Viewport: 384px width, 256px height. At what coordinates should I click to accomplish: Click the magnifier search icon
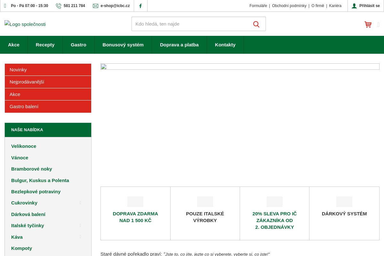click(x=256, y=24)
